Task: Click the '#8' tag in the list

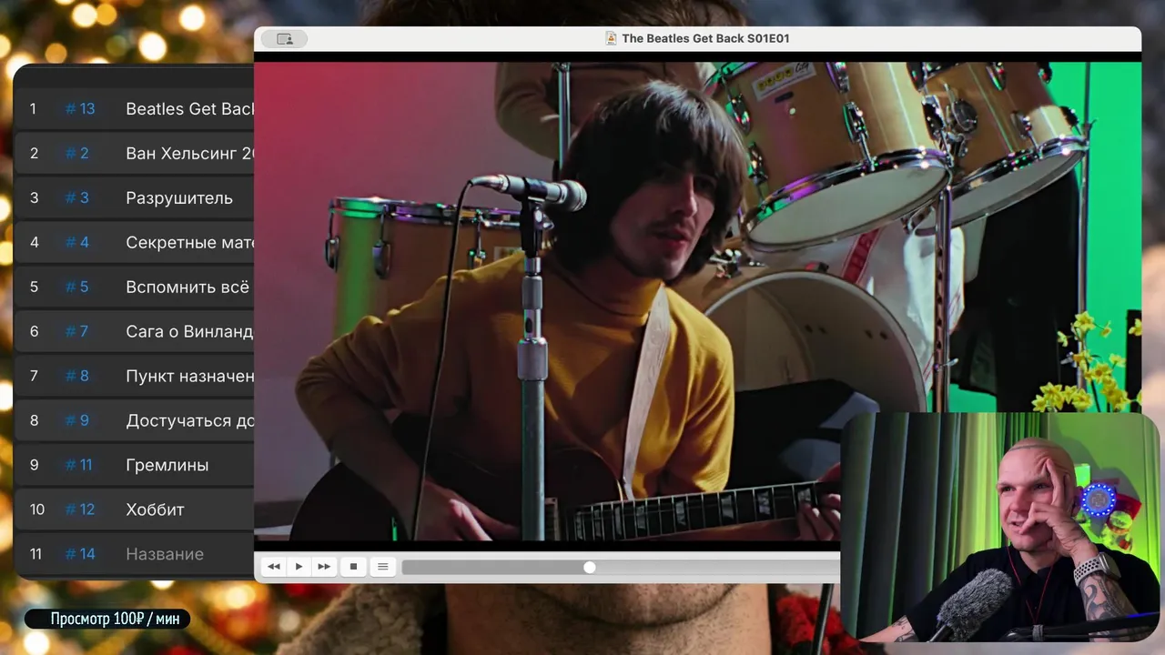Action: (x=77, y=376)
